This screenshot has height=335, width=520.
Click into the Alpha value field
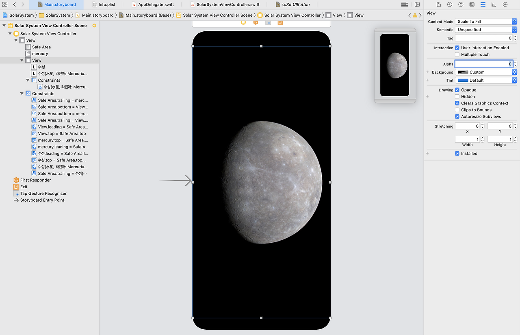(484, 64)
